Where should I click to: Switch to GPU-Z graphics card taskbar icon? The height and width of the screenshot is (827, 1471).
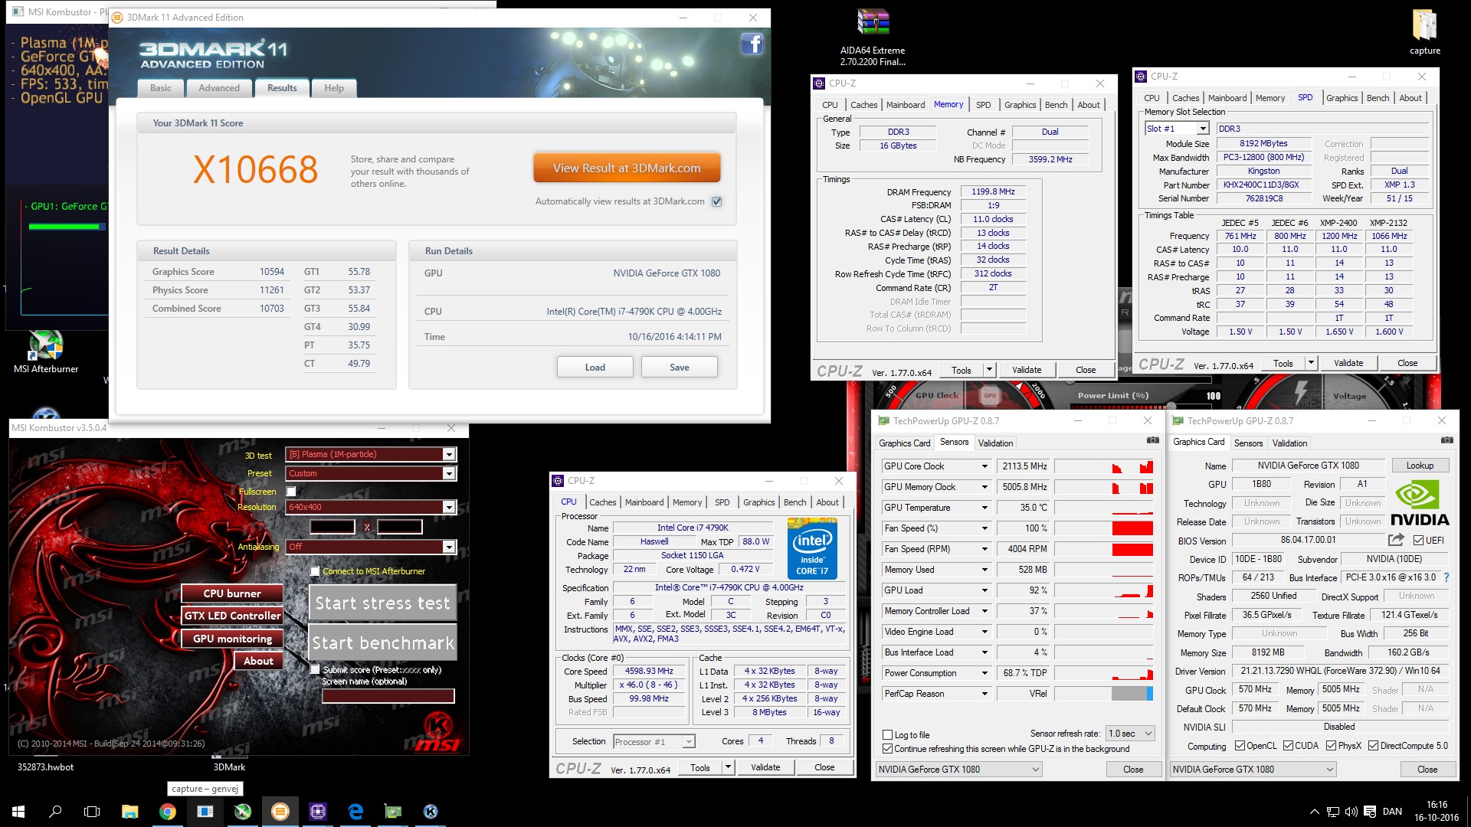pyautogui.click(x=393, y=811)
